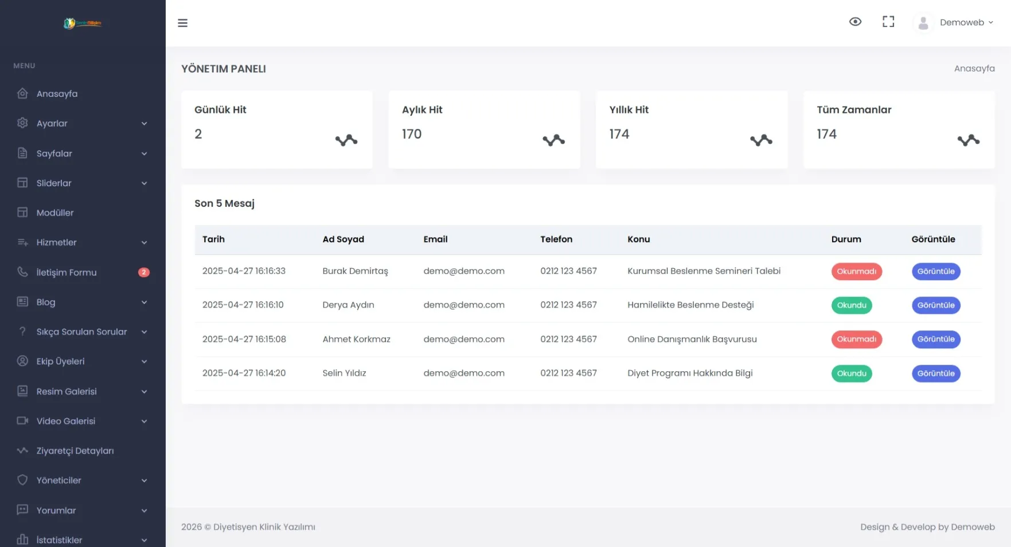Click the site logo in the sidebar
The image size is (1011, 547).
[x=83, y=23]
